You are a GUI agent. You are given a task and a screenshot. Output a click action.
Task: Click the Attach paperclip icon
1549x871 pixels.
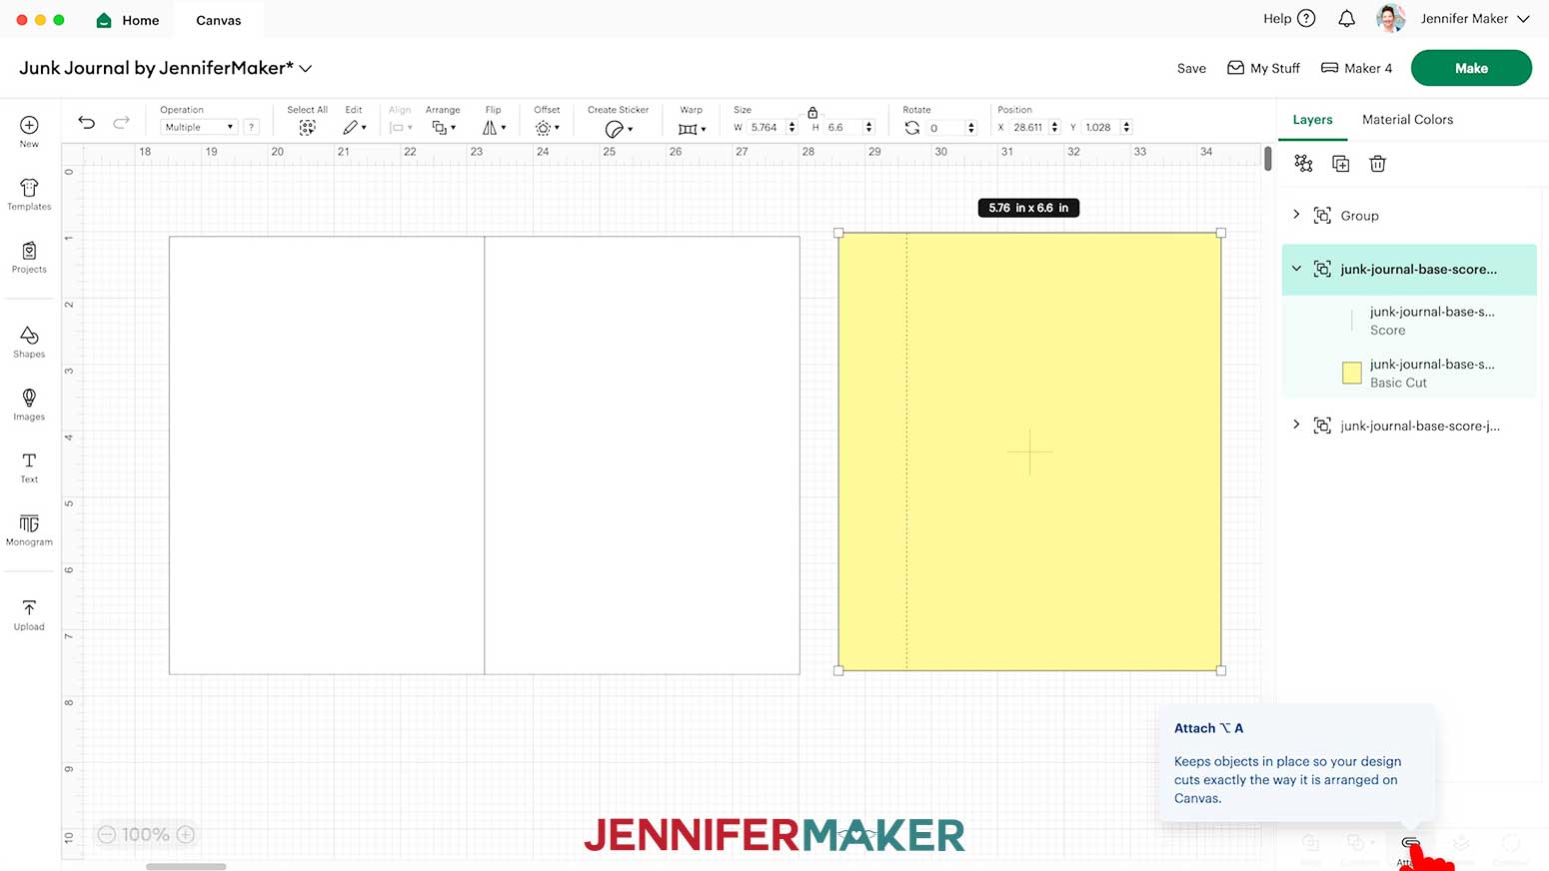coord(1410,845)
